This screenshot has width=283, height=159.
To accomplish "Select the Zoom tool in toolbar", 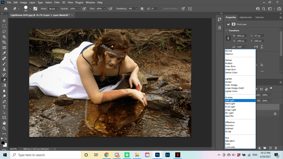I will tap(4, 129).
